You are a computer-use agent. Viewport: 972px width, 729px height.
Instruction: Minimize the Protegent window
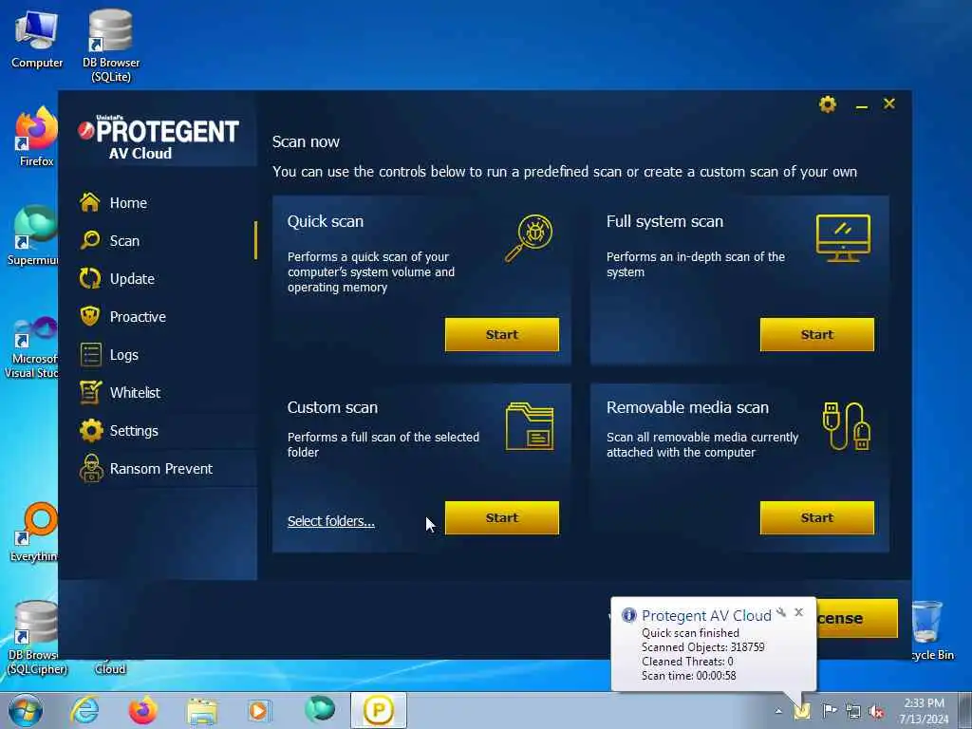pos(861,106)
